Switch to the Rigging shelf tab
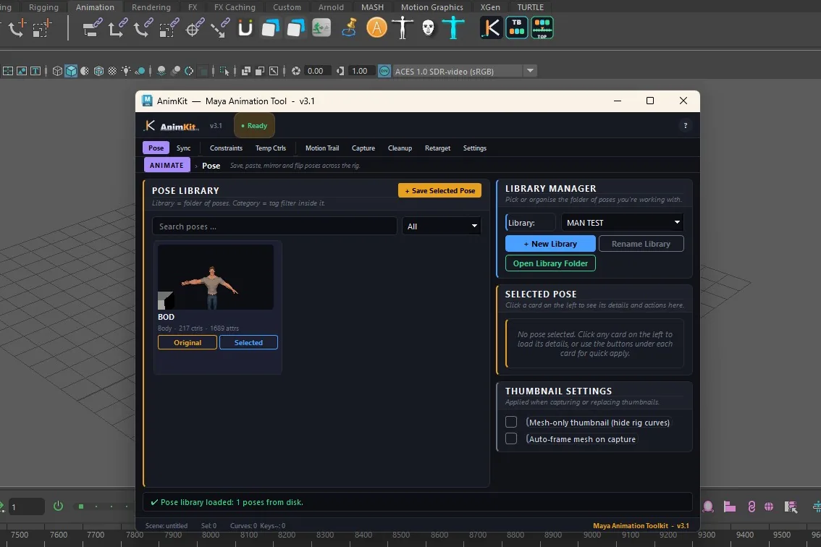Viewport: 821px width, 547px height. pyautogui.click(x=43, y=7)
